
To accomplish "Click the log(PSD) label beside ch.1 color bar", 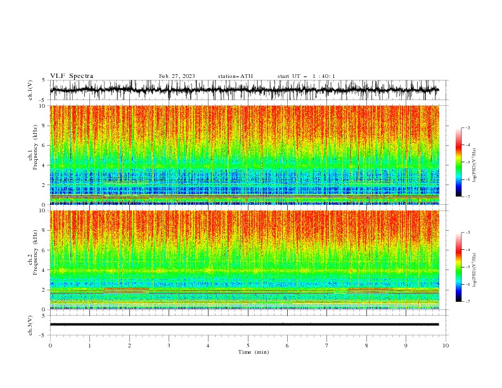I will [x=475, y=165].
